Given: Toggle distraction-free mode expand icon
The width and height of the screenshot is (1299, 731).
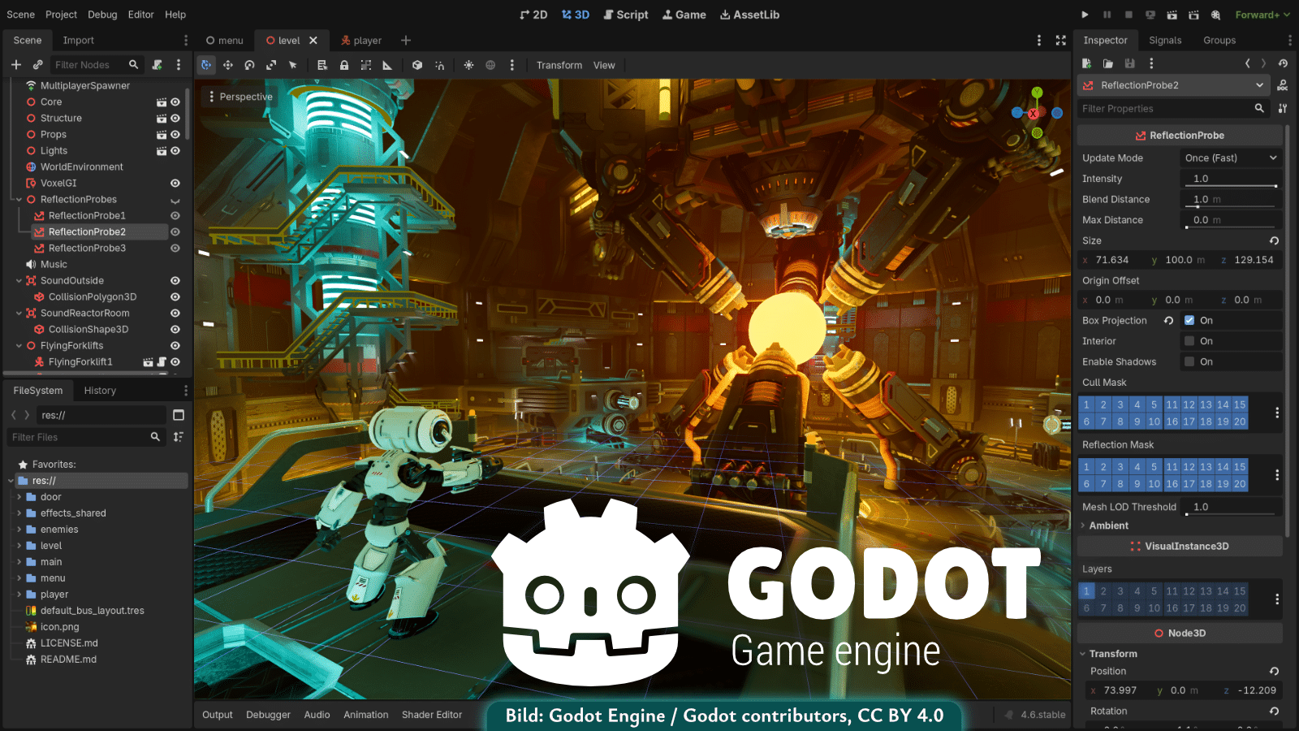Looking at the screenshot, I should (x=1060, y=40).
